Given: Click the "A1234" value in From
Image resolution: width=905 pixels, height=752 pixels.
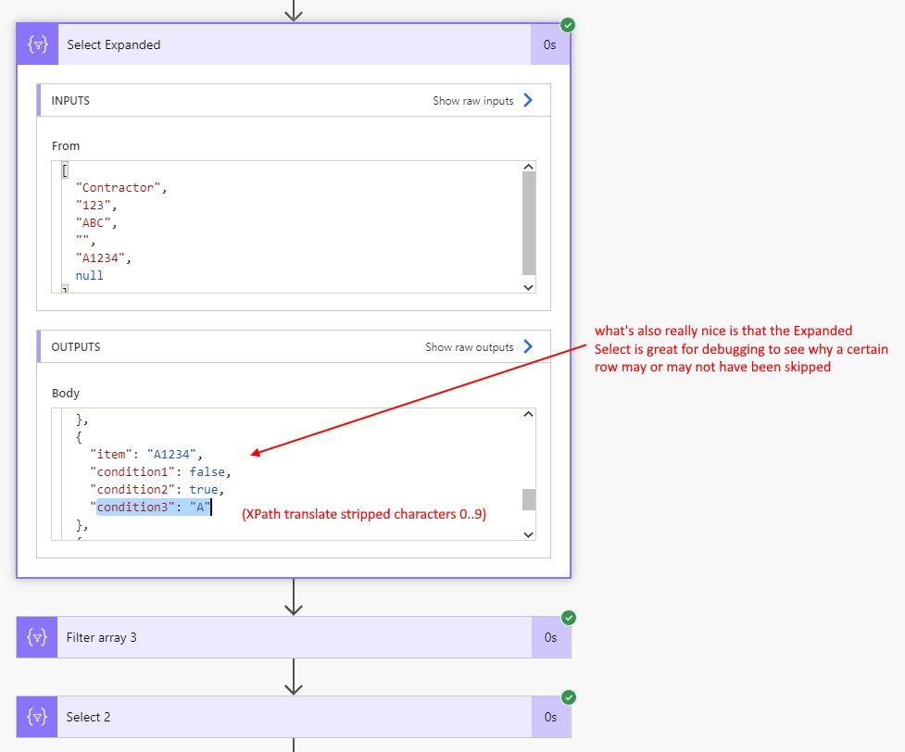Looking at the screenshot, I should coord(100,258).
